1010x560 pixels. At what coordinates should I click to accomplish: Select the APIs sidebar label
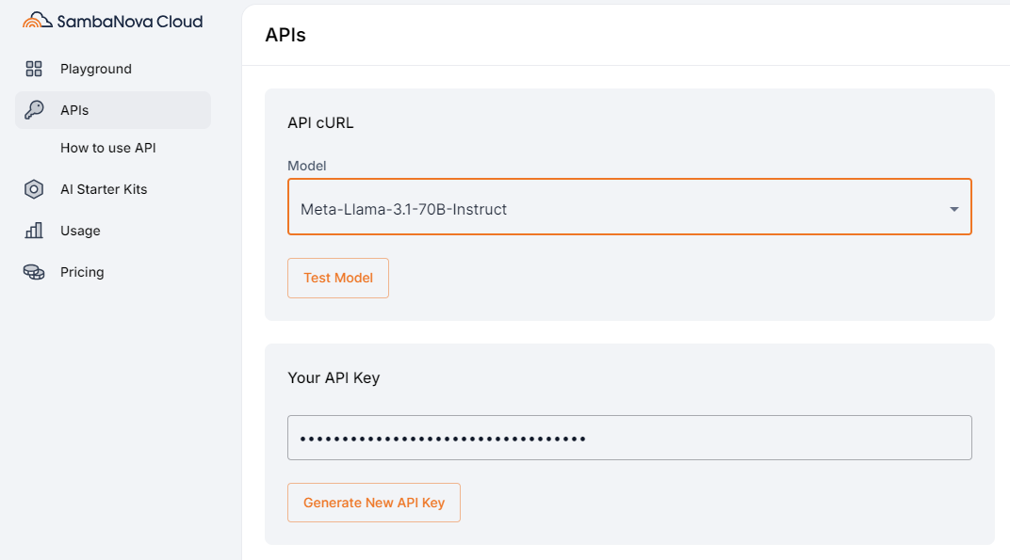74,110
